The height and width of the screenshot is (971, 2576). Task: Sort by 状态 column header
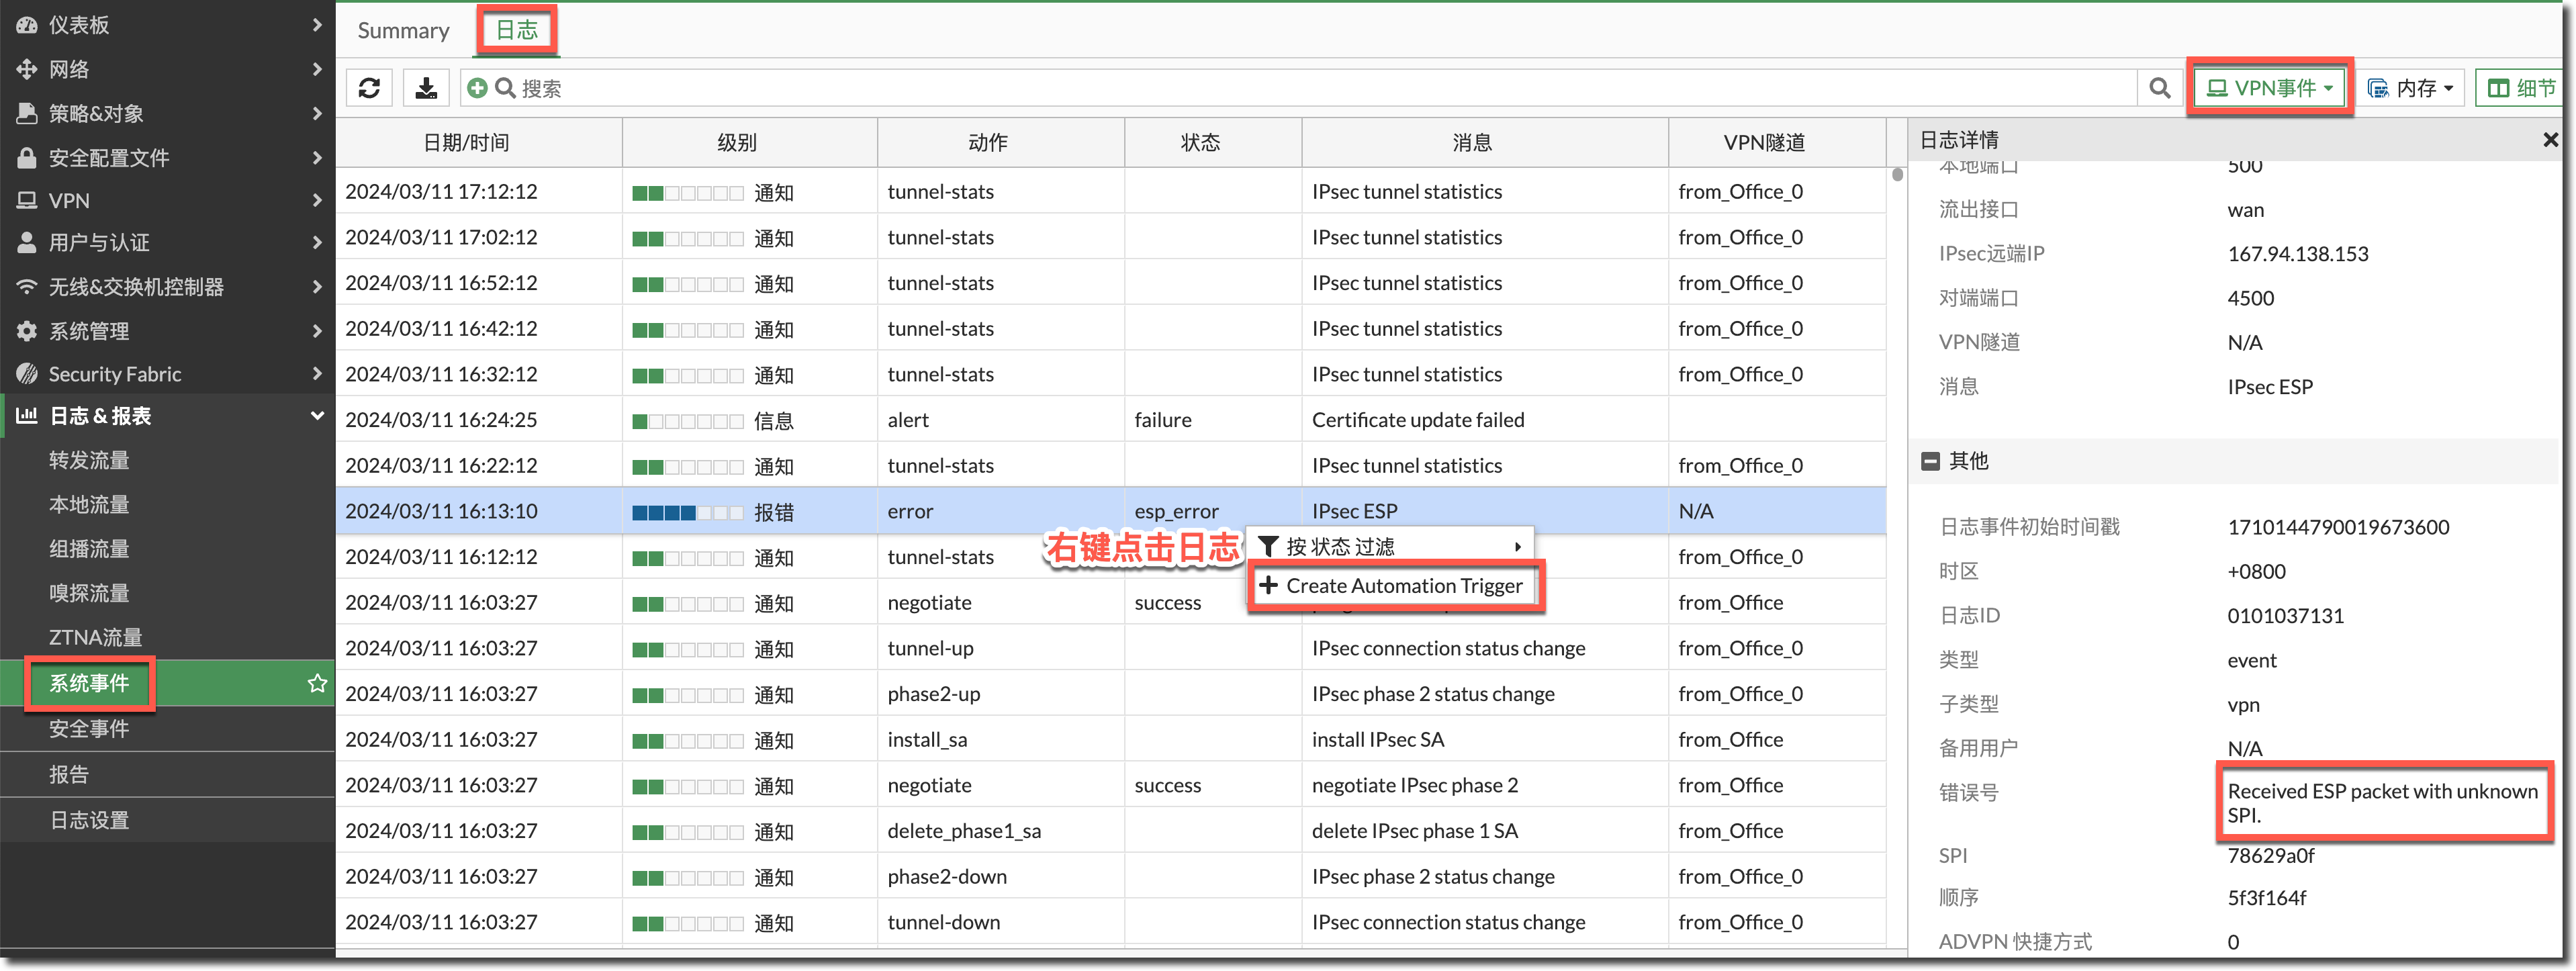(x=1213, y=143)
